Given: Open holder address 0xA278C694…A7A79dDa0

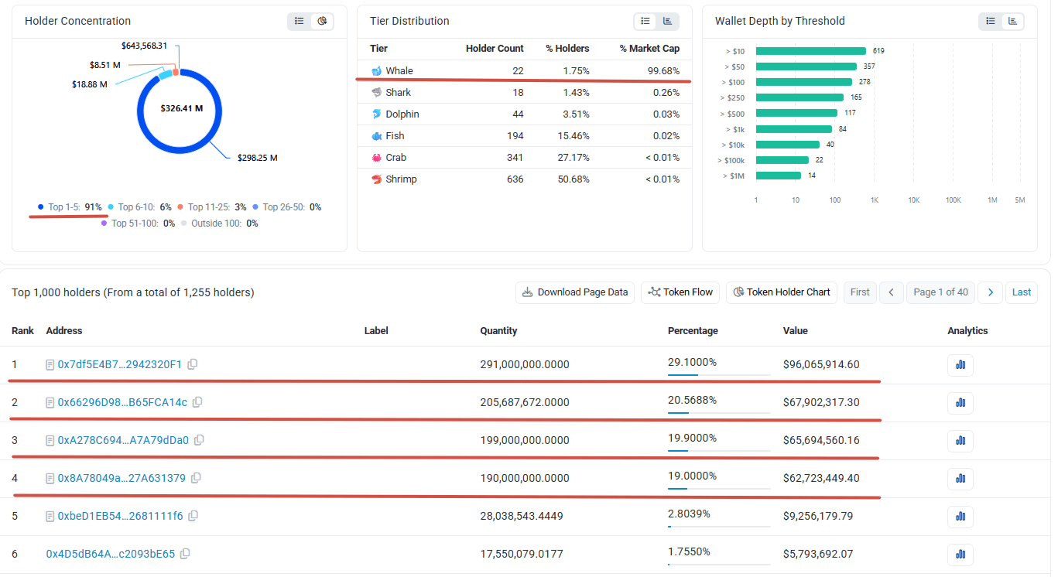Looking at the screenshot, I should tap(123, 440).
